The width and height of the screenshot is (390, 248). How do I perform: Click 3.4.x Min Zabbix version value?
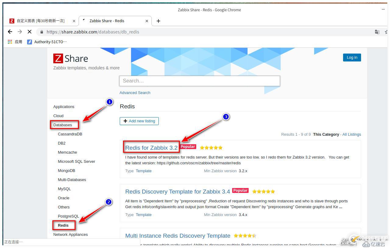click(243, 215)
